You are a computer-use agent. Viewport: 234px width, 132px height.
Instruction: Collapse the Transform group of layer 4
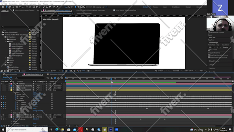click(x=12, y=92)
